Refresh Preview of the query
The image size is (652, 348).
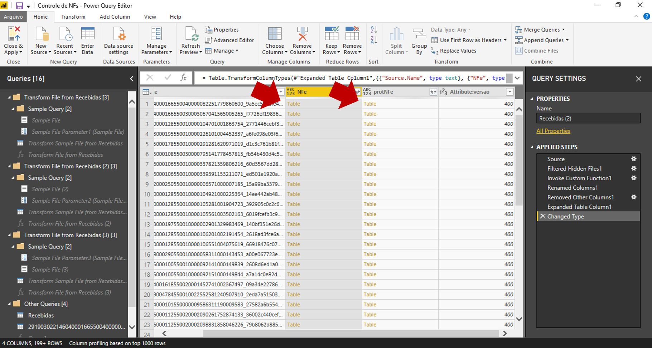tap(190, 40)
